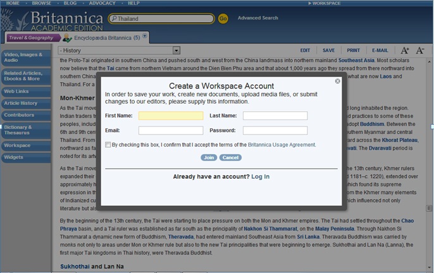Follow the Chao Phraya link
This screenshot has width=434, height=273.
pos(407,221)
